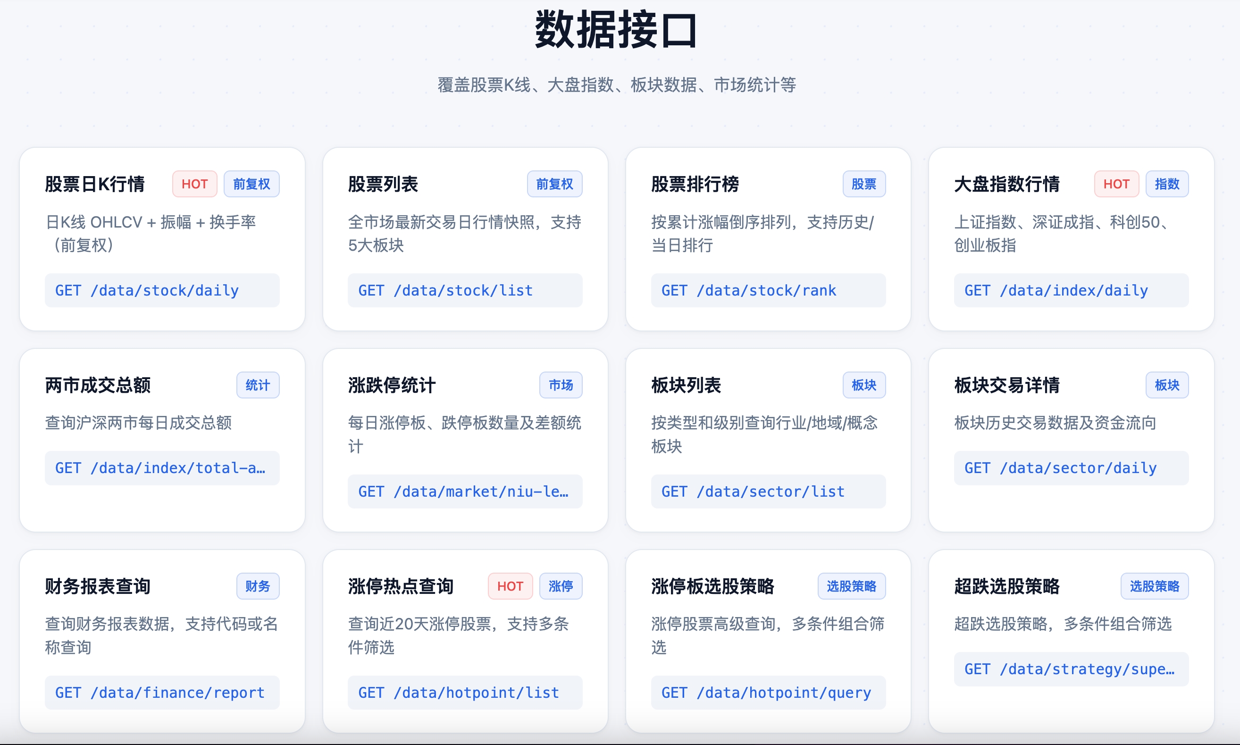Select the GET /data/index/daily endpoint
Image resolution: width=1240 pixels, height=745 pixels.
tap(1071, 290)
